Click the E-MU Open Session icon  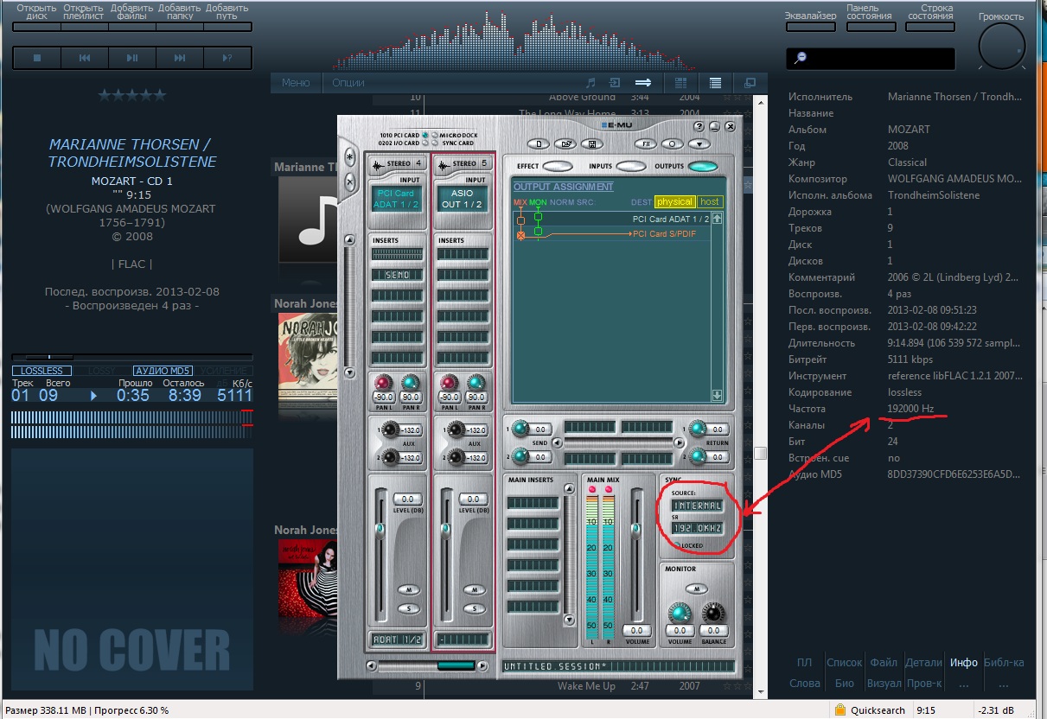[x=566, y=144]
